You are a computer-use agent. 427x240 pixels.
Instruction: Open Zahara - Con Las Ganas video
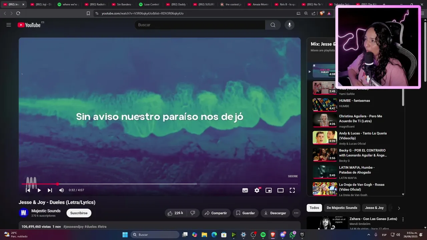tap(373, 219)
